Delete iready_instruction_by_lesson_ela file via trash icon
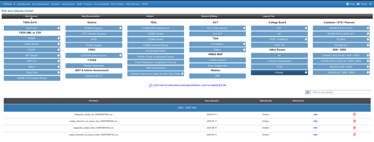374x142 pixels. (x=354, y=121)
